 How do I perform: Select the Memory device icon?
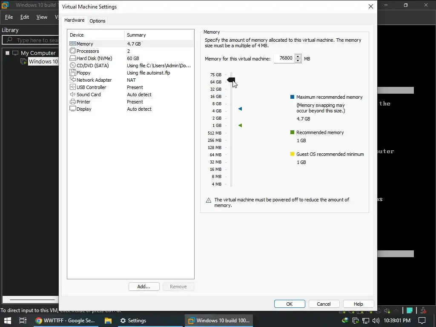(x=72, y=44)
